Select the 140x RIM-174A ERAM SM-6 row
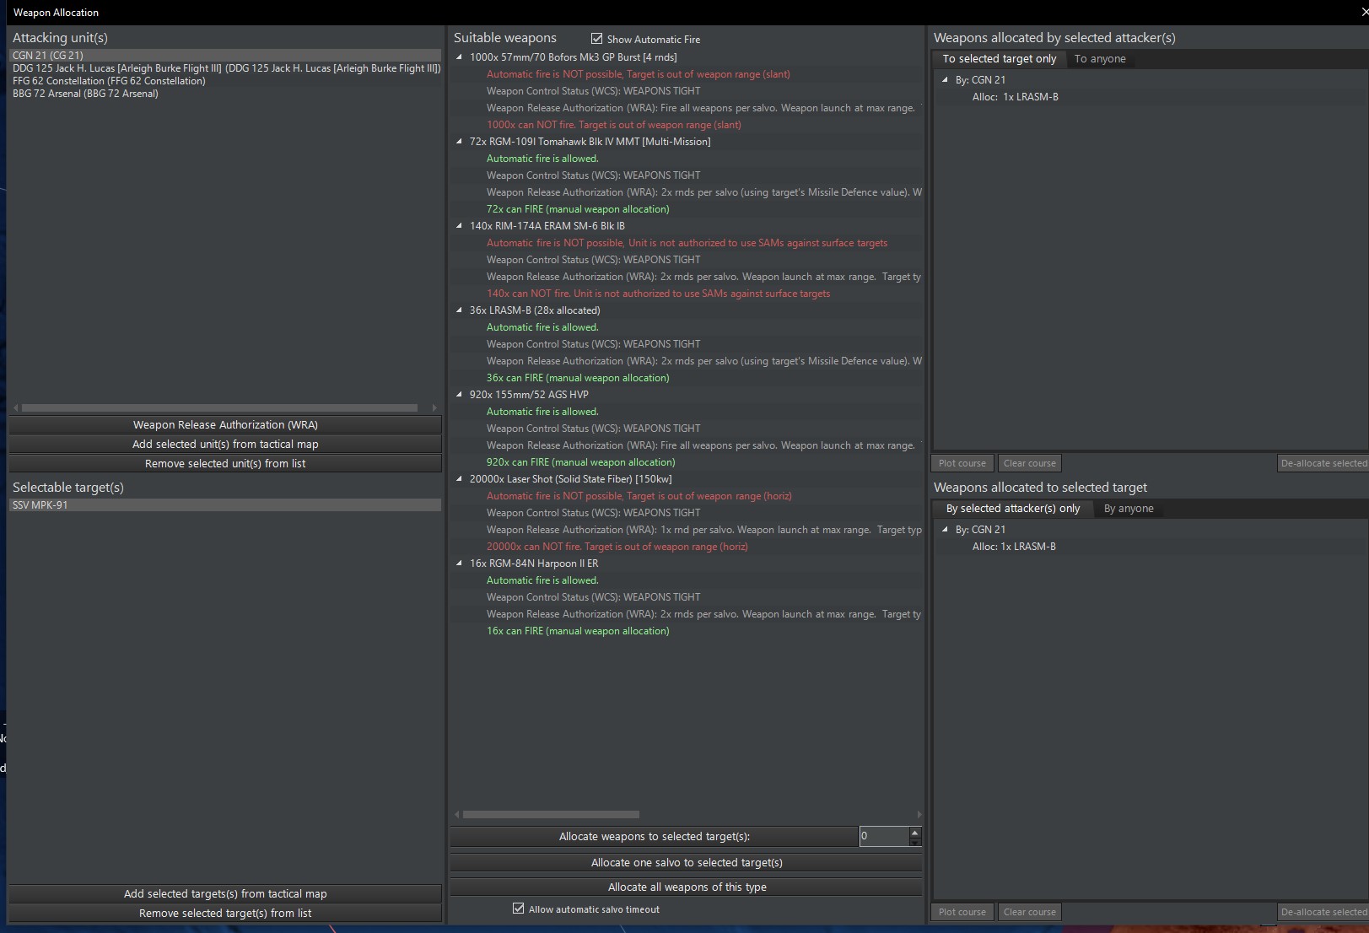This screenshot has width=1369, height=933. (x=547, y=226)
